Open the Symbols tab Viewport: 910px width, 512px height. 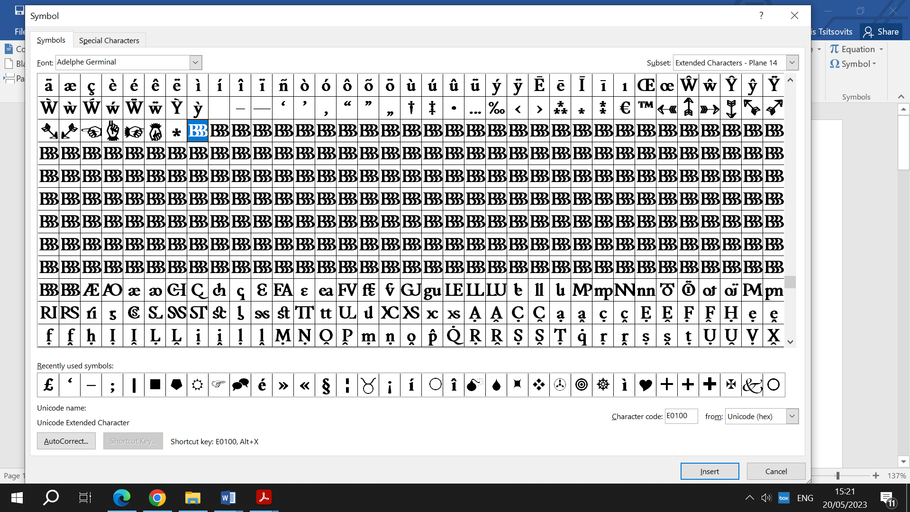[51, 40]
